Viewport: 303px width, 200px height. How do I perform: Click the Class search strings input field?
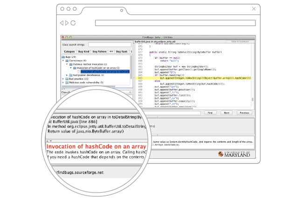[110, 45]
